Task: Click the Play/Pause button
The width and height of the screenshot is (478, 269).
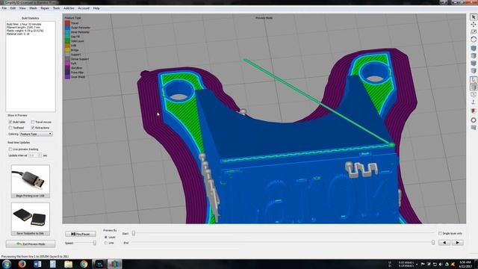Action: 81,234
